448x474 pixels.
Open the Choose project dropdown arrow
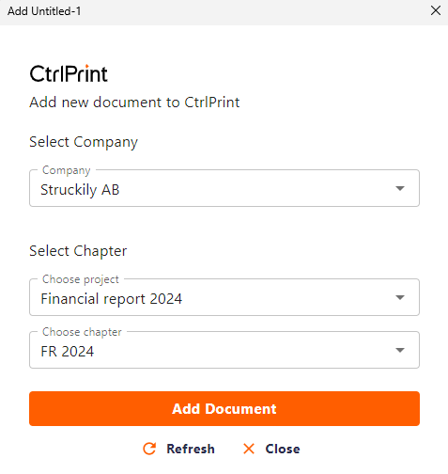[x=400, y=297]
